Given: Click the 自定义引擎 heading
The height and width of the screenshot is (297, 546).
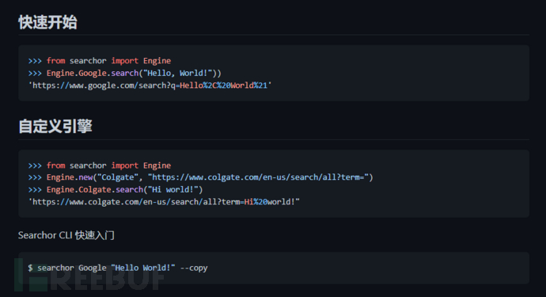Looking at the screenshot, I should click(x=55, y=126).
